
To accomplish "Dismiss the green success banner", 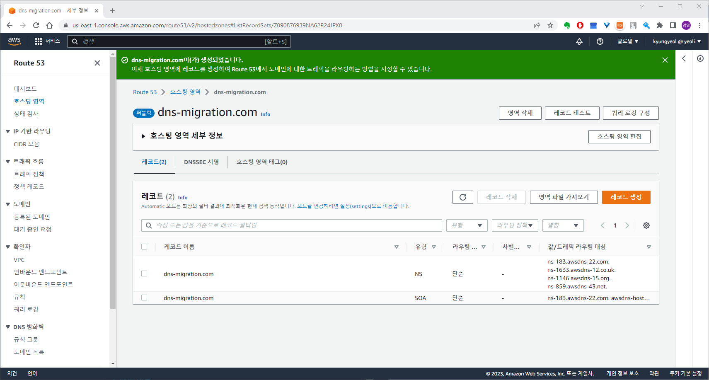I will pos(665,60).
